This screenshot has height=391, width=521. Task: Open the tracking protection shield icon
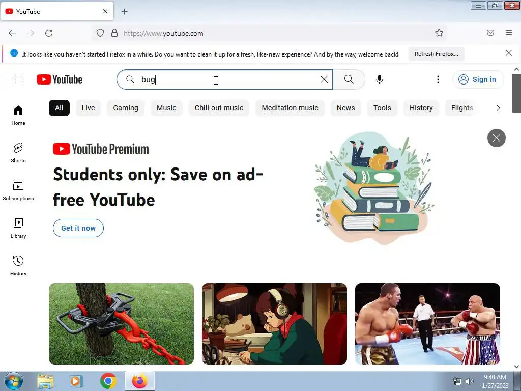click(x=100, y=33)
